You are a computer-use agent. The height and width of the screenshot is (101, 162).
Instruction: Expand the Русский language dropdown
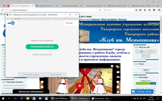pos(70,23)
